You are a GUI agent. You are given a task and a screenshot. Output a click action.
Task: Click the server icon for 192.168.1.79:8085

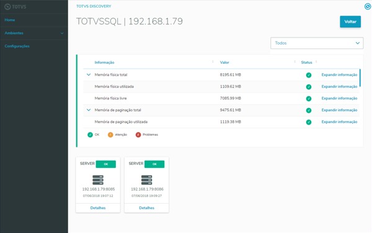pyautogui.click(x=98, y=180)
